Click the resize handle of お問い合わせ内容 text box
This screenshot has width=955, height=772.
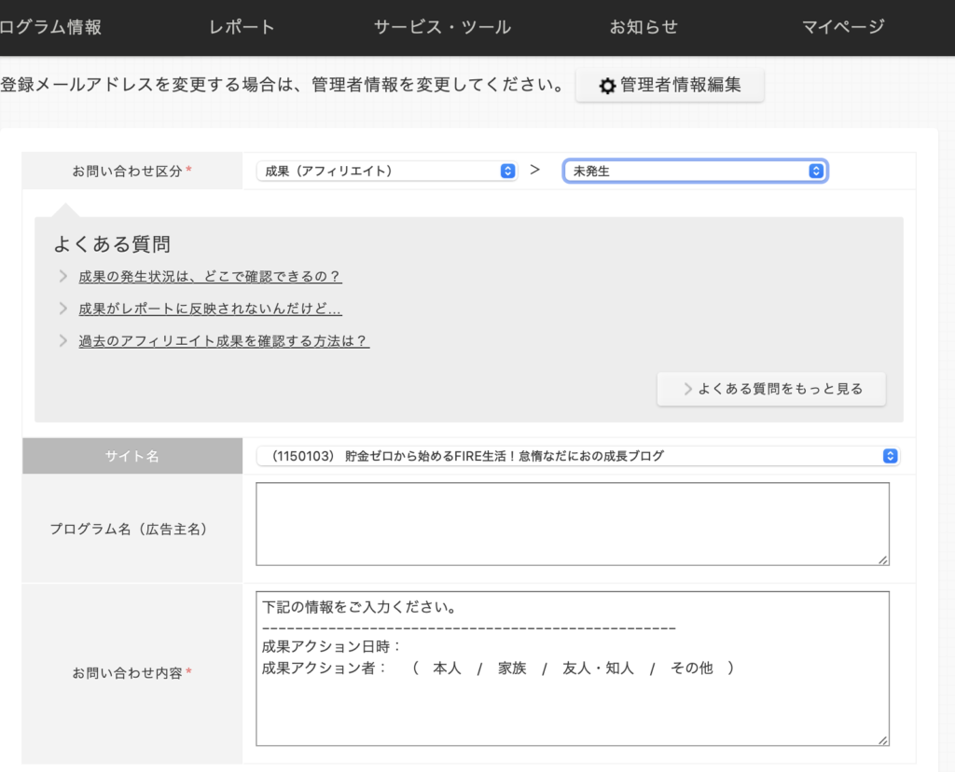[882, 738]
